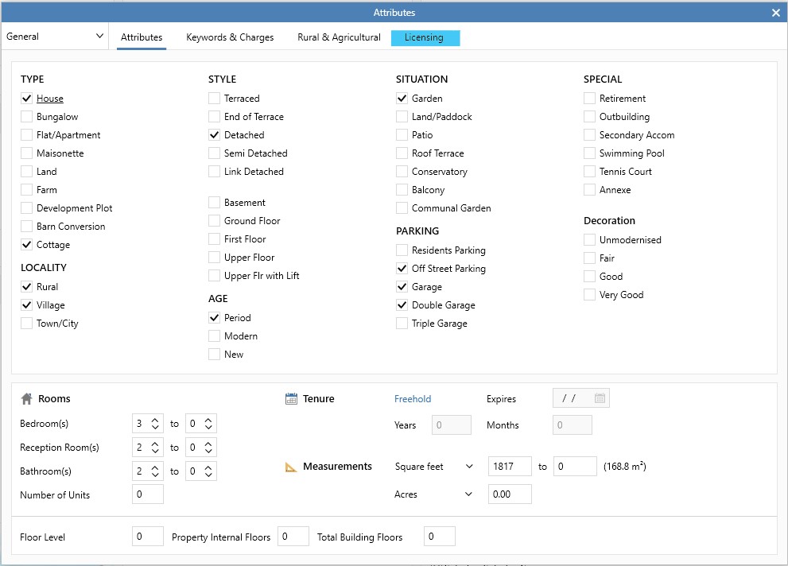788x566 pixels.
Task: Increase the maximum Reception Room(s) value
Action: (208, 444)
